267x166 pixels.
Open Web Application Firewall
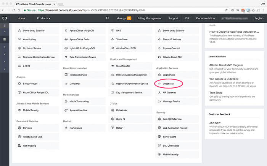(177, 128)
